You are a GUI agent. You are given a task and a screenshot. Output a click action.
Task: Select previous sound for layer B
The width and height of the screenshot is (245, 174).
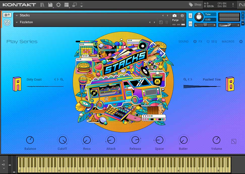click(189, 79)
